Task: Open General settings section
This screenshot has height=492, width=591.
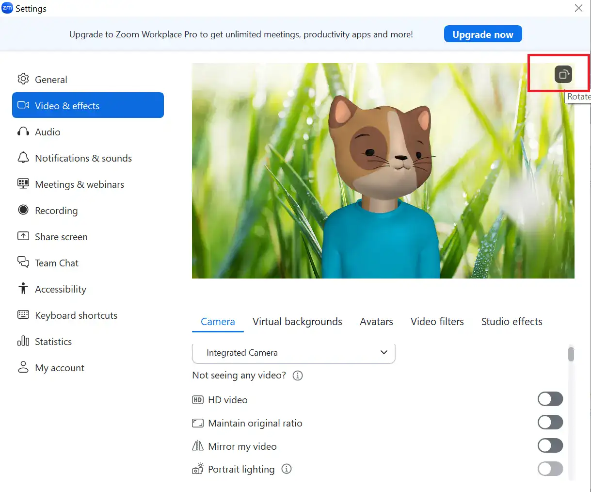Action: 88,79
